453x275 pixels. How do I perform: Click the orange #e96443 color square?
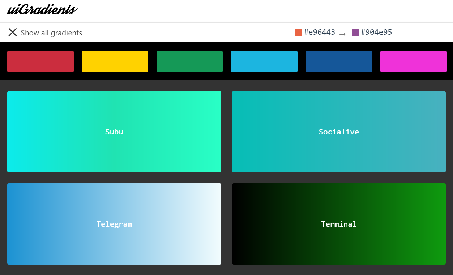pyautogui.click(x=298, y=33)
